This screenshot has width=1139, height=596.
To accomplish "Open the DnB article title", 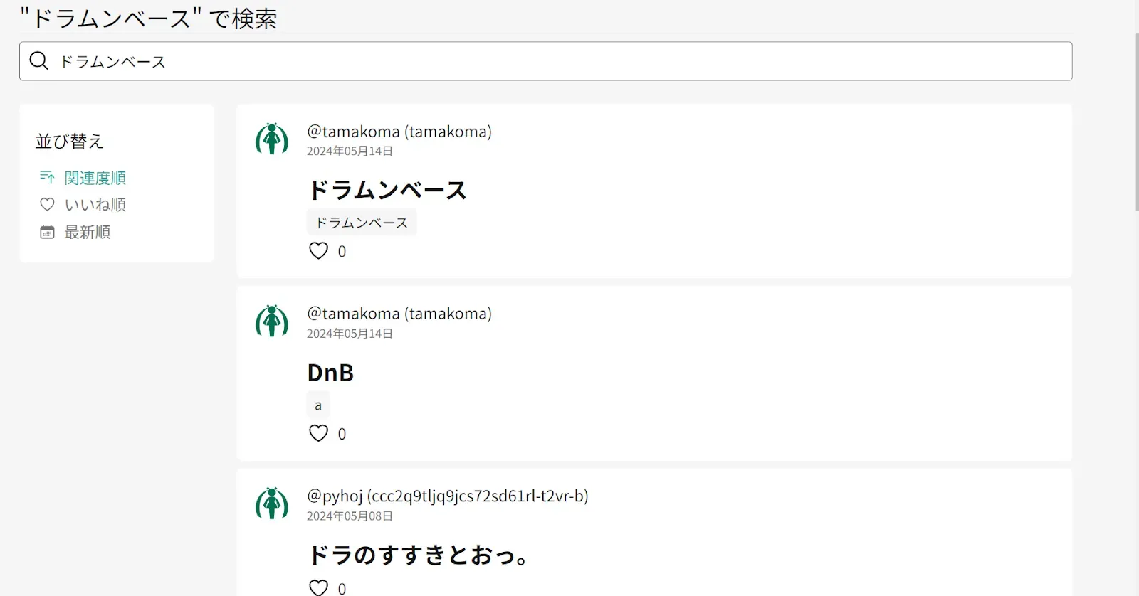I will point(330,373).
